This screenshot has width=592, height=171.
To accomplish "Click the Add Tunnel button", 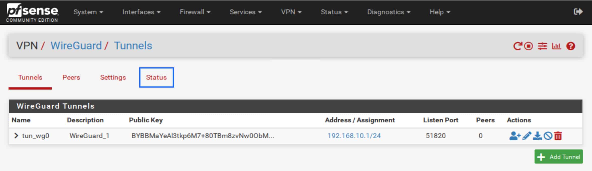I will pos(558,157).
